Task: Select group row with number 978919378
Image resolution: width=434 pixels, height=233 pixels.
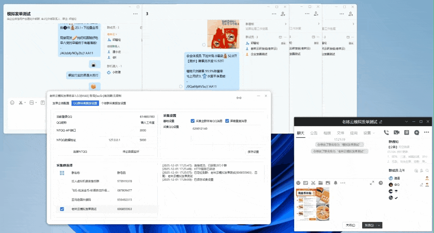Action: [107, 181]
